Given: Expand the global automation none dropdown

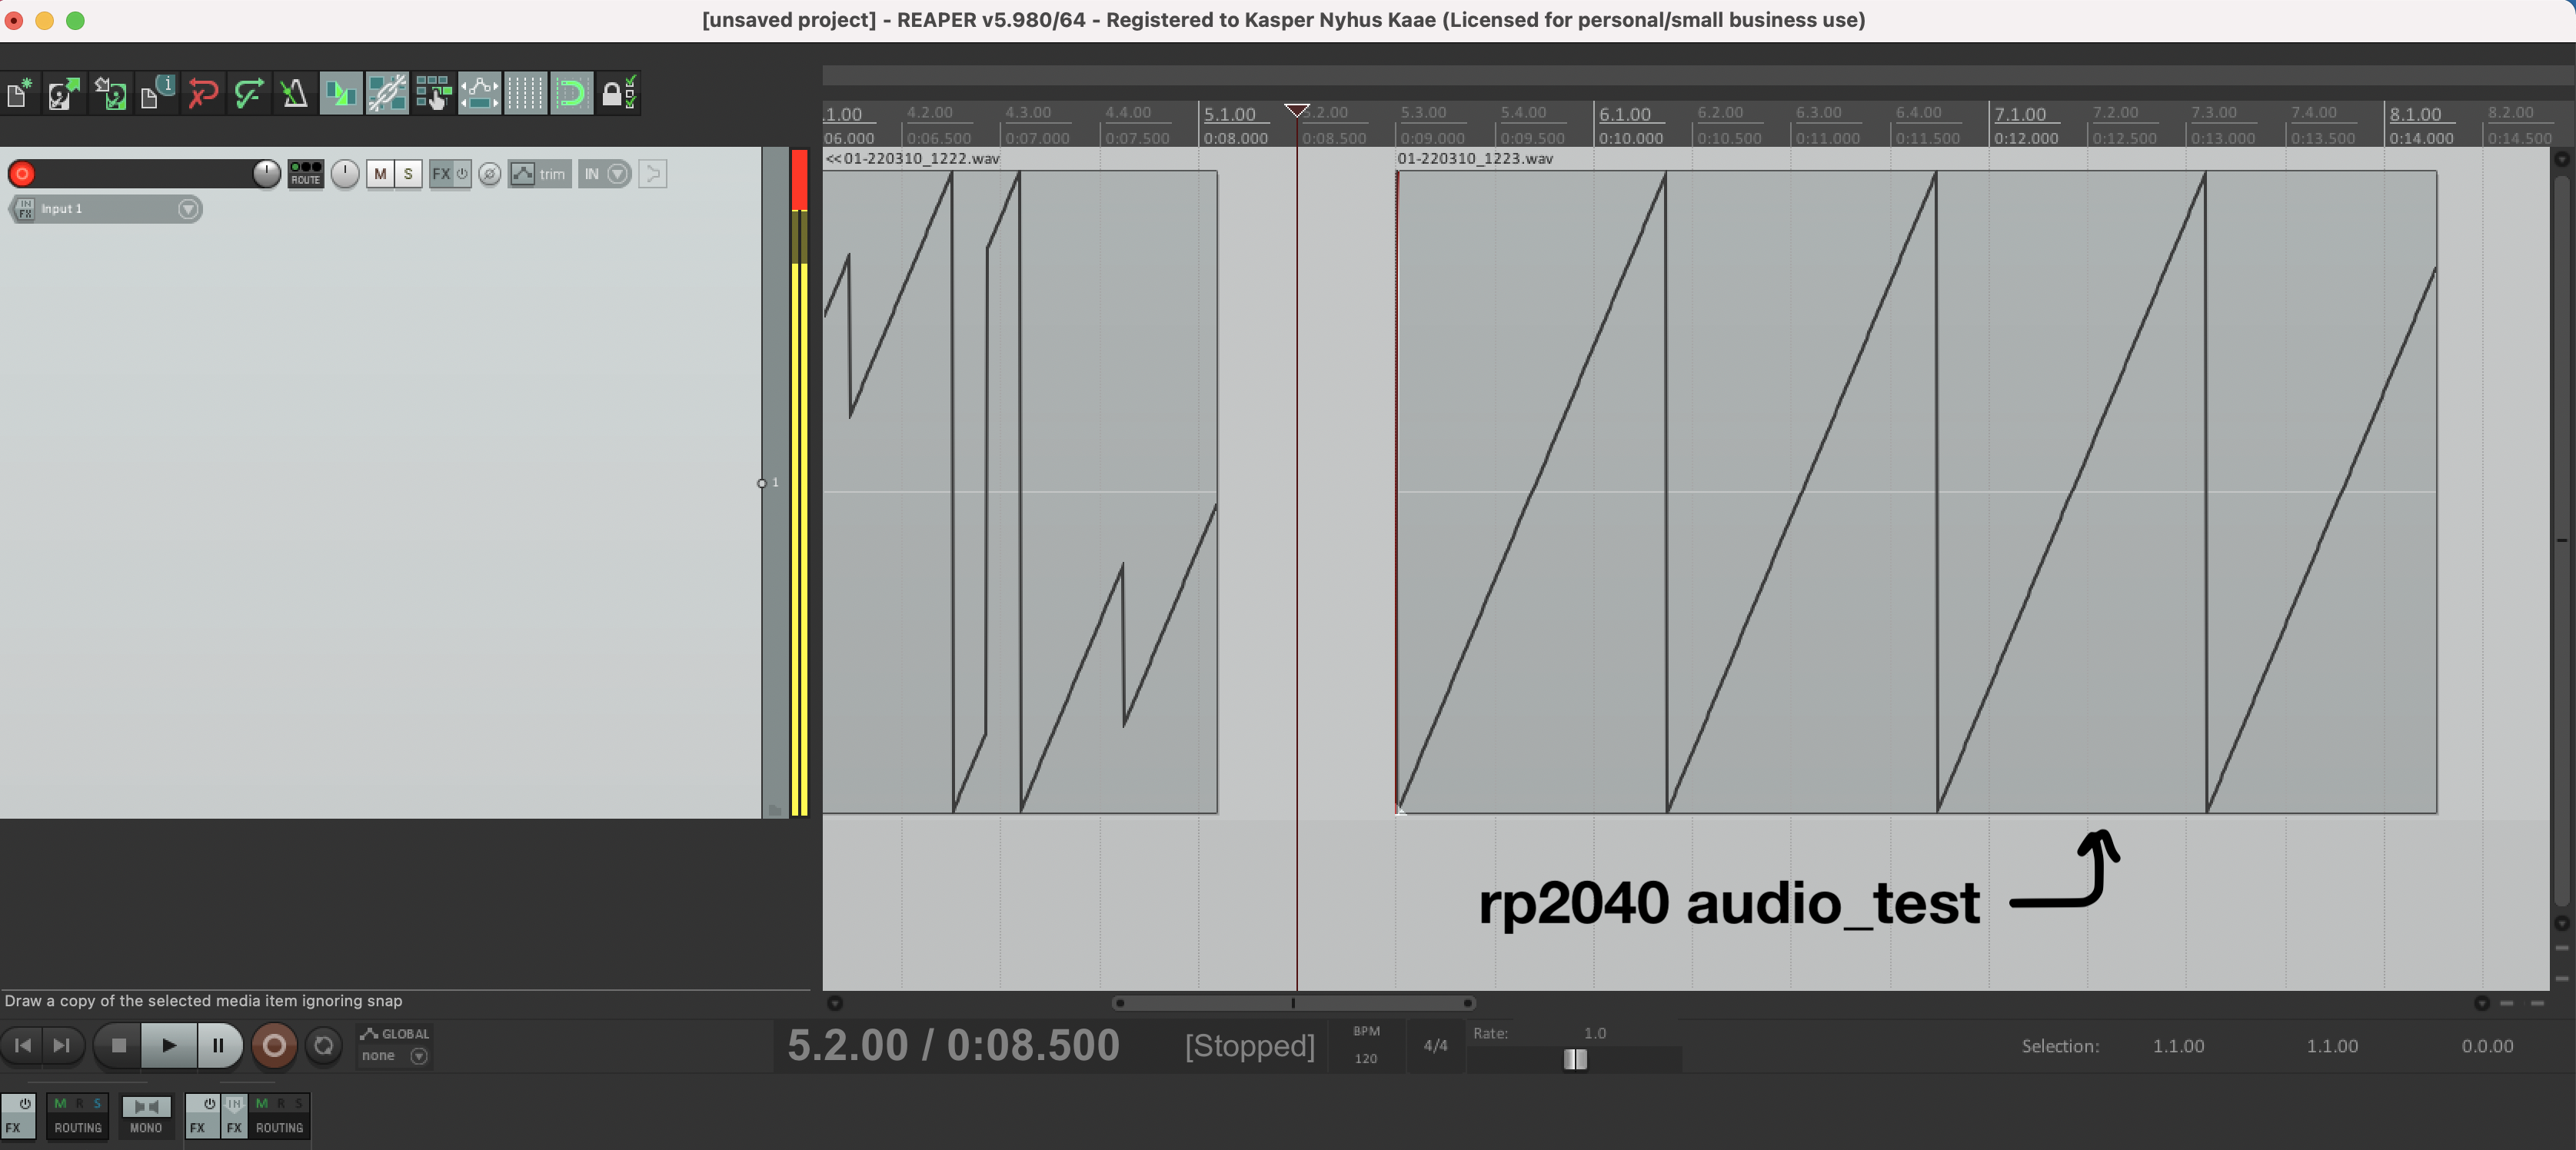Looking at the screenshot, I should tap(419, 1056).
